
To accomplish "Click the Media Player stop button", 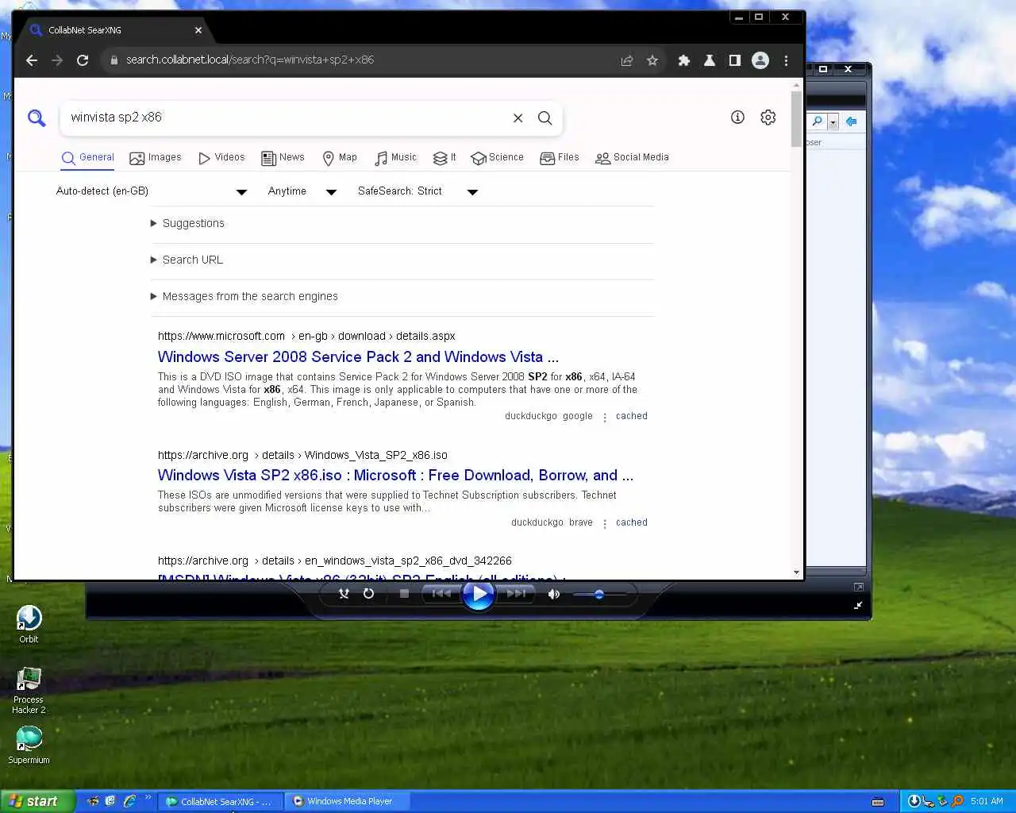I will tap(404, 593).
